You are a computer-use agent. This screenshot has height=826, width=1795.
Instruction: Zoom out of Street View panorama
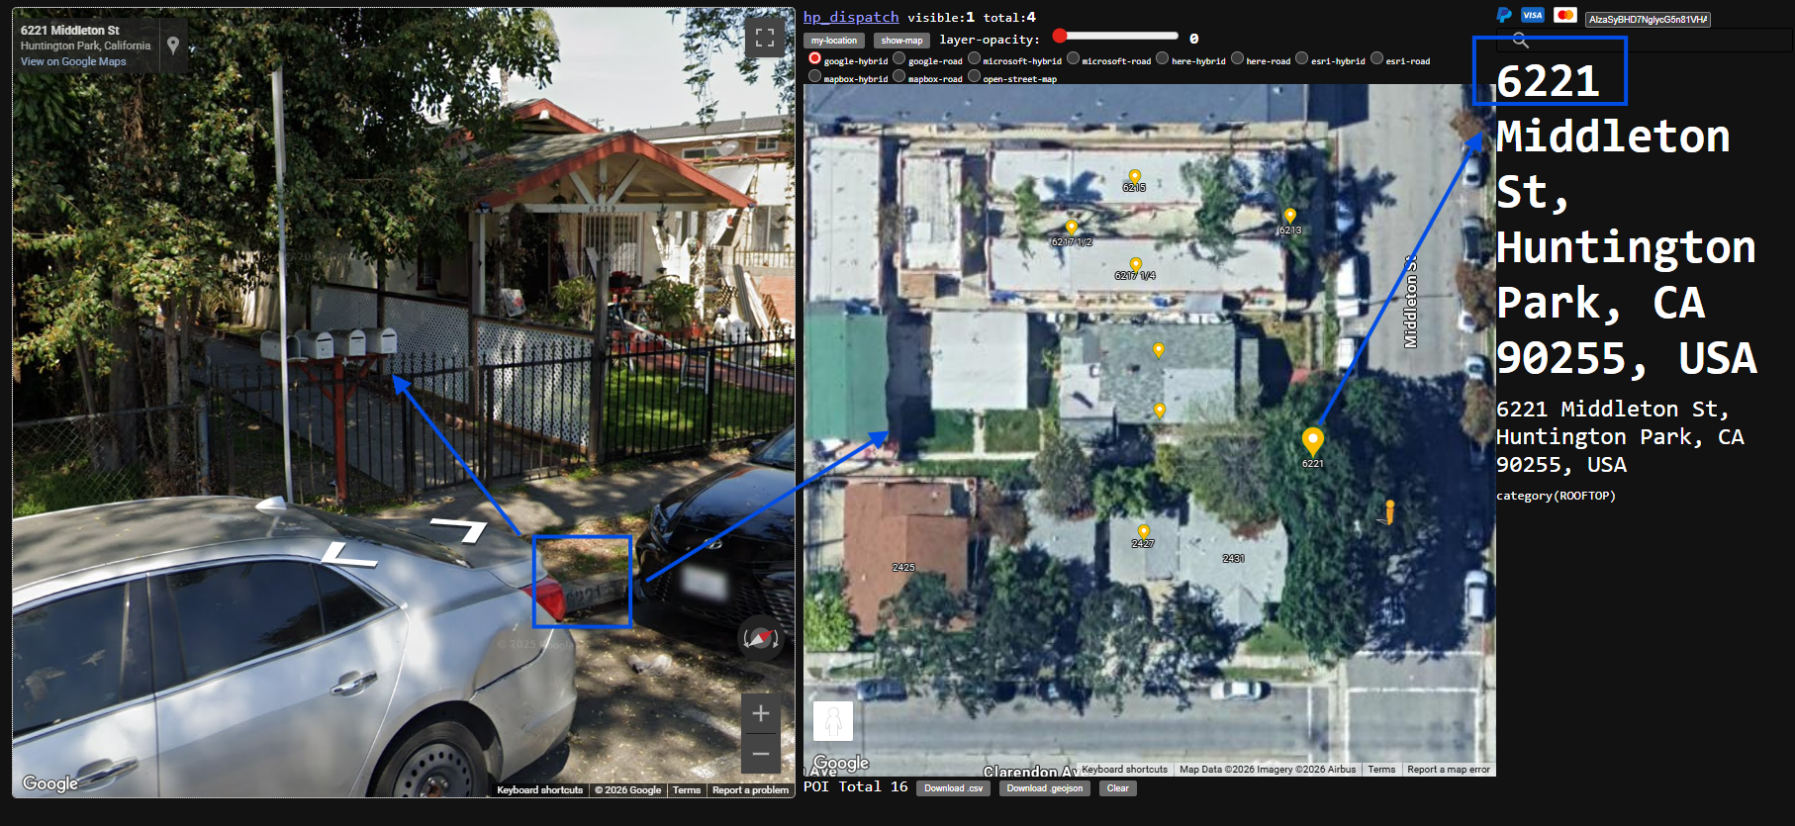point(760,754)
